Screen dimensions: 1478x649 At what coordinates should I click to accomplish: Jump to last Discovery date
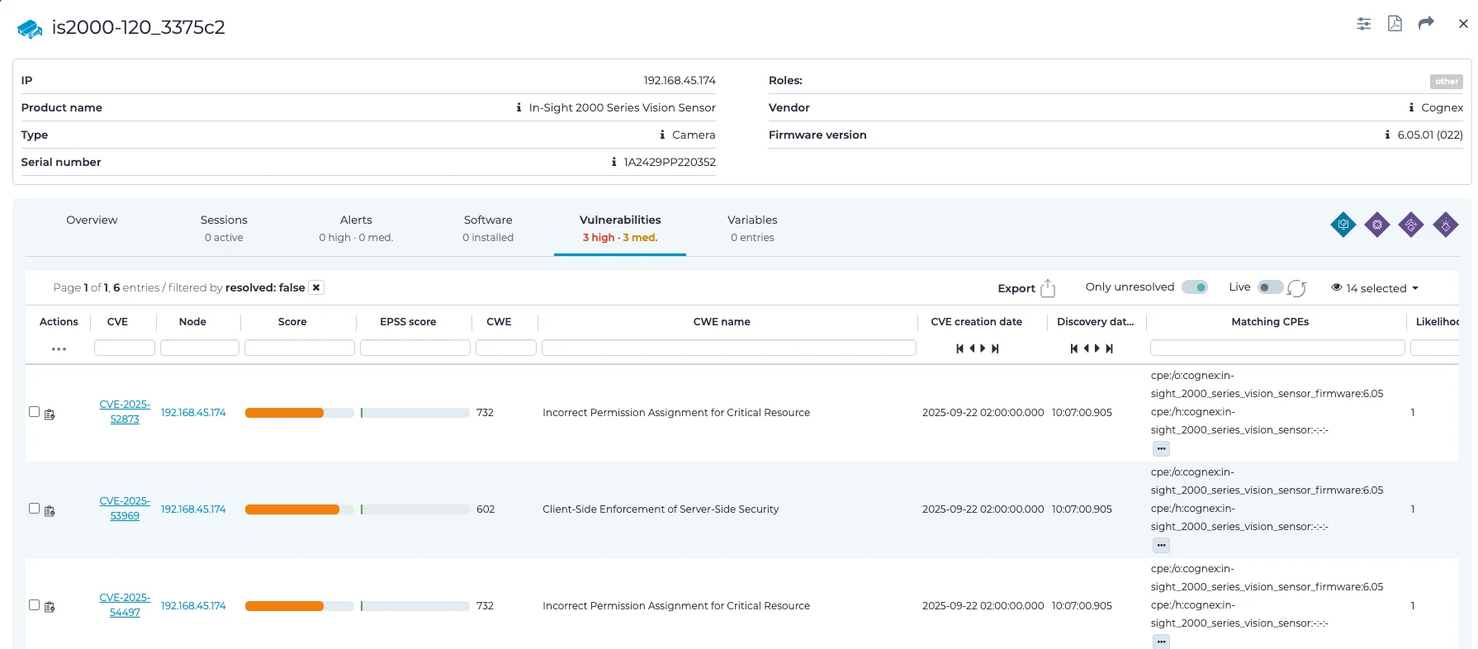coord(1109,348)
